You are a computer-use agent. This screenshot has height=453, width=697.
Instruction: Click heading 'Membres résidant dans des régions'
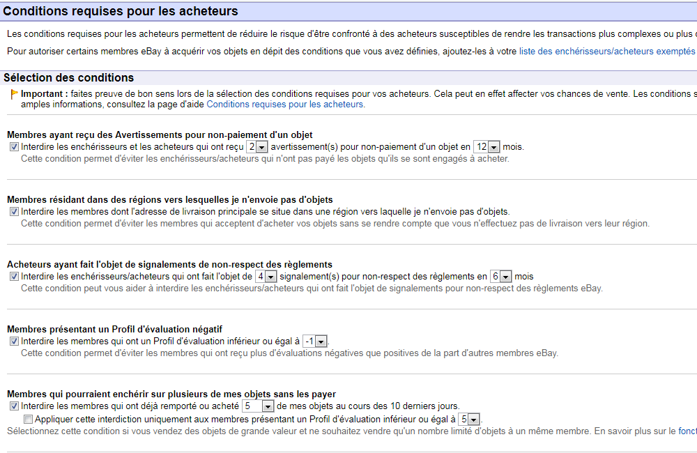[170, 199]
